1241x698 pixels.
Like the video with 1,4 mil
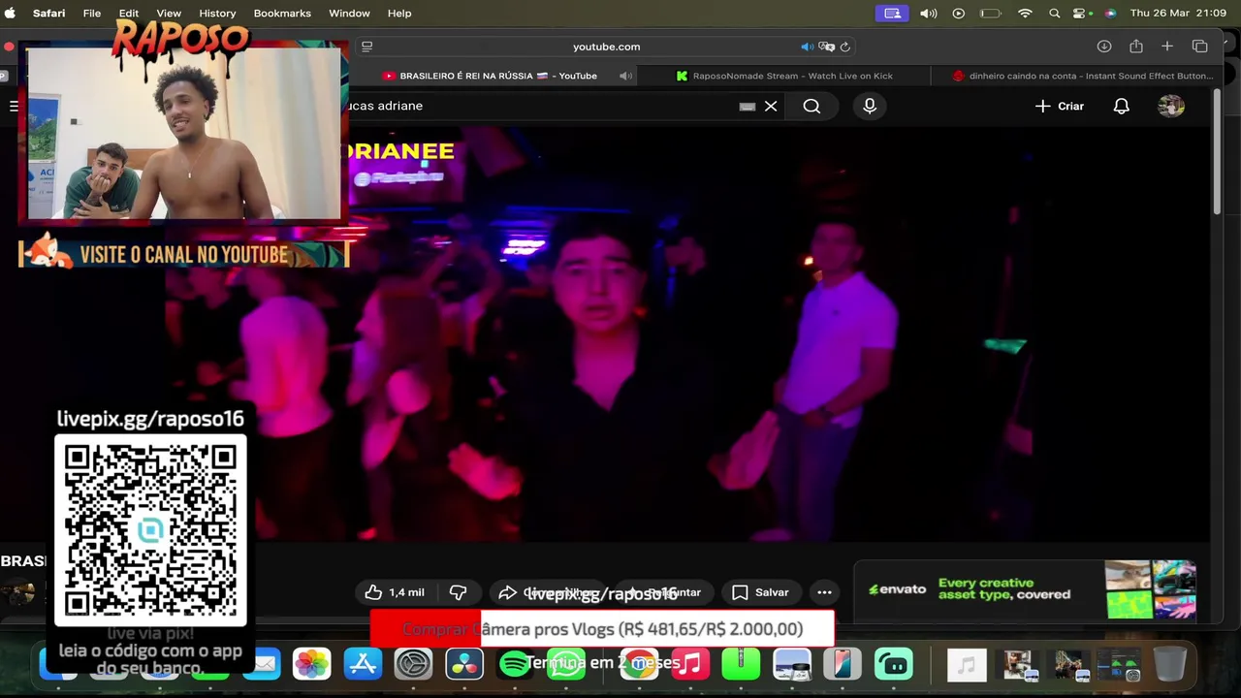(394, 592)
